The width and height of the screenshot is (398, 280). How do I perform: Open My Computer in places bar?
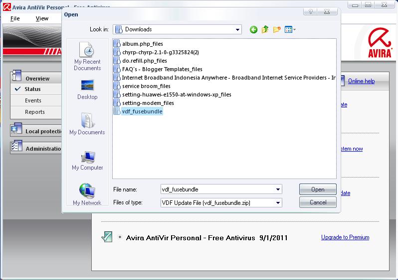(87, 161)
